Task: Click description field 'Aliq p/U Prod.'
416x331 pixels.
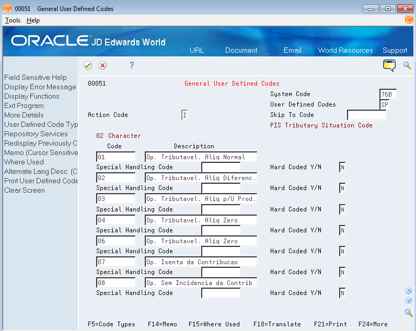Action: pos(201,199)
